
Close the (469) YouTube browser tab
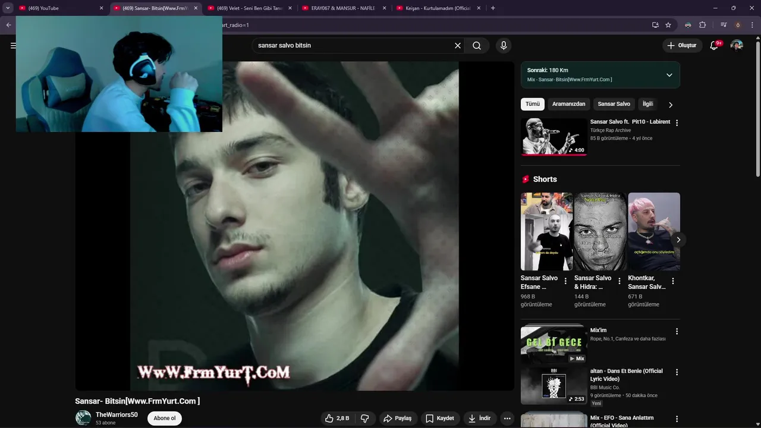tap(101, 8)
